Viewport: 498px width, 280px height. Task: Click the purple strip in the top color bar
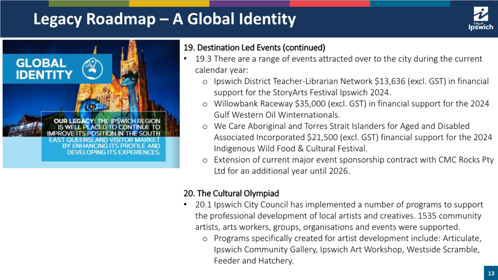click(x=249, y=3)
